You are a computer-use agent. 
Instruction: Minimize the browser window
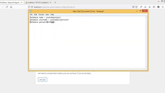click(x=159, y=1)
